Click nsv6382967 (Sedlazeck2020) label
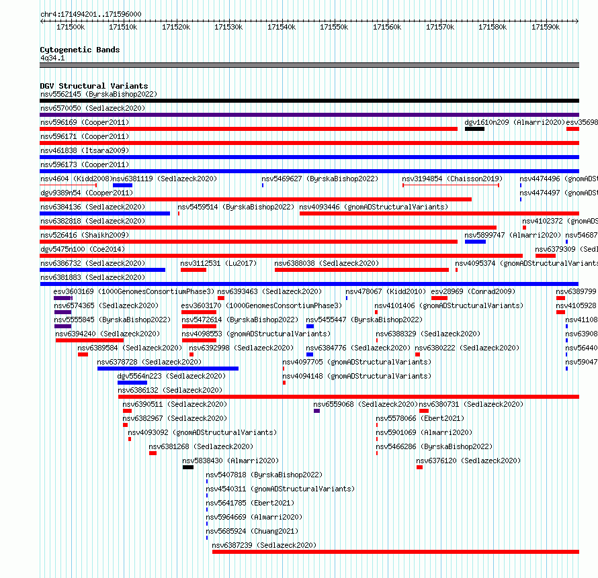 tap(175, 418)
